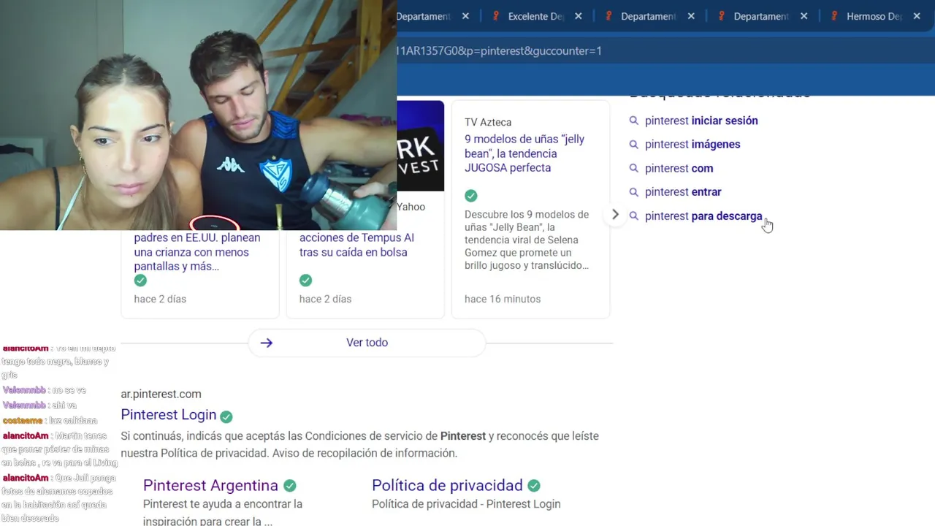Expand all news with the Ver todo arrow
The image size is (935, 526).
(x=267, y=343)
